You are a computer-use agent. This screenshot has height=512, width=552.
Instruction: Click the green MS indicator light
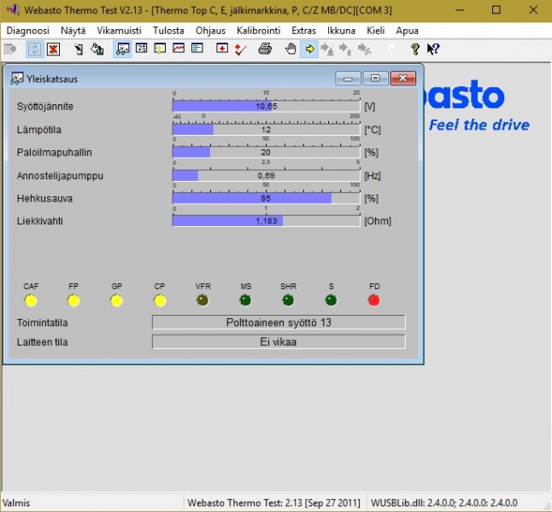coord(245,300)
